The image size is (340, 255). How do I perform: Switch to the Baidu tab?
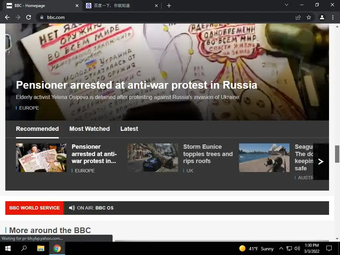123,6
